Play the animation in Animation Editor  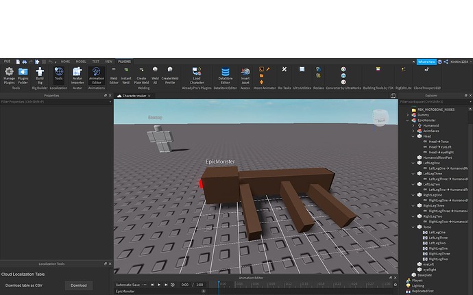[x=159, y=285]
